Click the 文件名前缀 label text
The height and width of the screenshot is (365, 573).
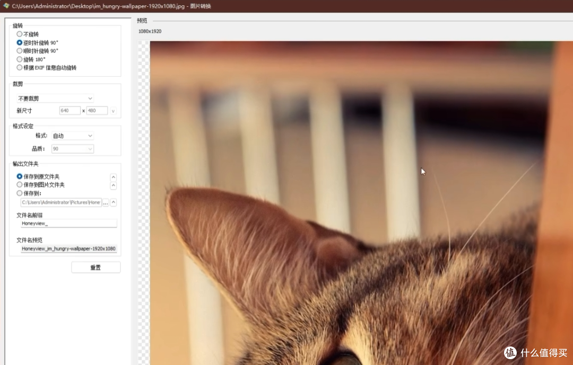point(29,215)
